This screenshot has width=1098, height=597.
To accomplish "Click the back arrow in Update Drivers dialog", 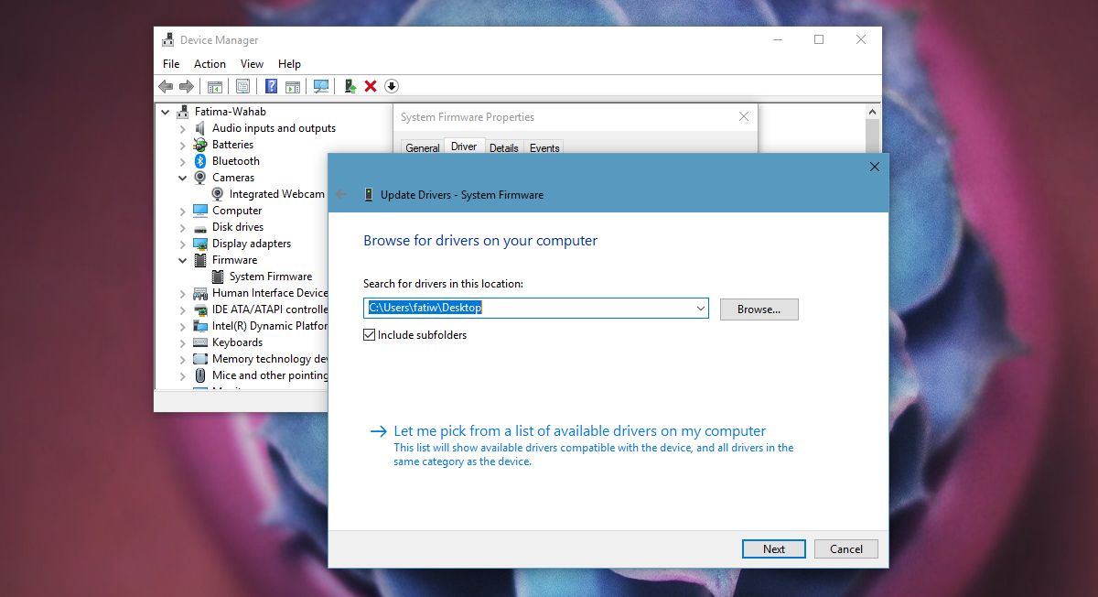I will click(x=342, y=194).
